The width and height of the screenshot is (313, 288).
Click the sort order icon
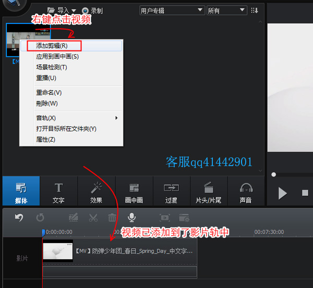tap(255, 10)
